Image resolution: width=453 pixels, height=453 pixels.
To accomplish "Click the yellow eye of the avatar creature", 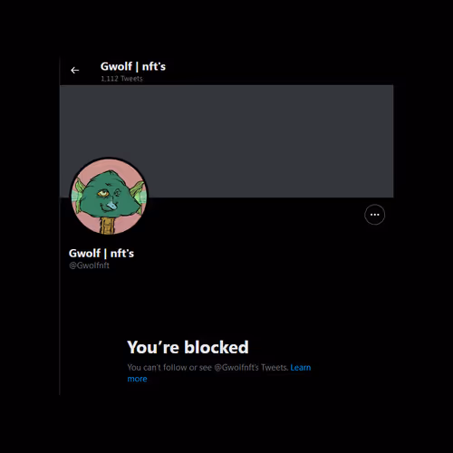I will pyautogui.click(x=102, y=193).
